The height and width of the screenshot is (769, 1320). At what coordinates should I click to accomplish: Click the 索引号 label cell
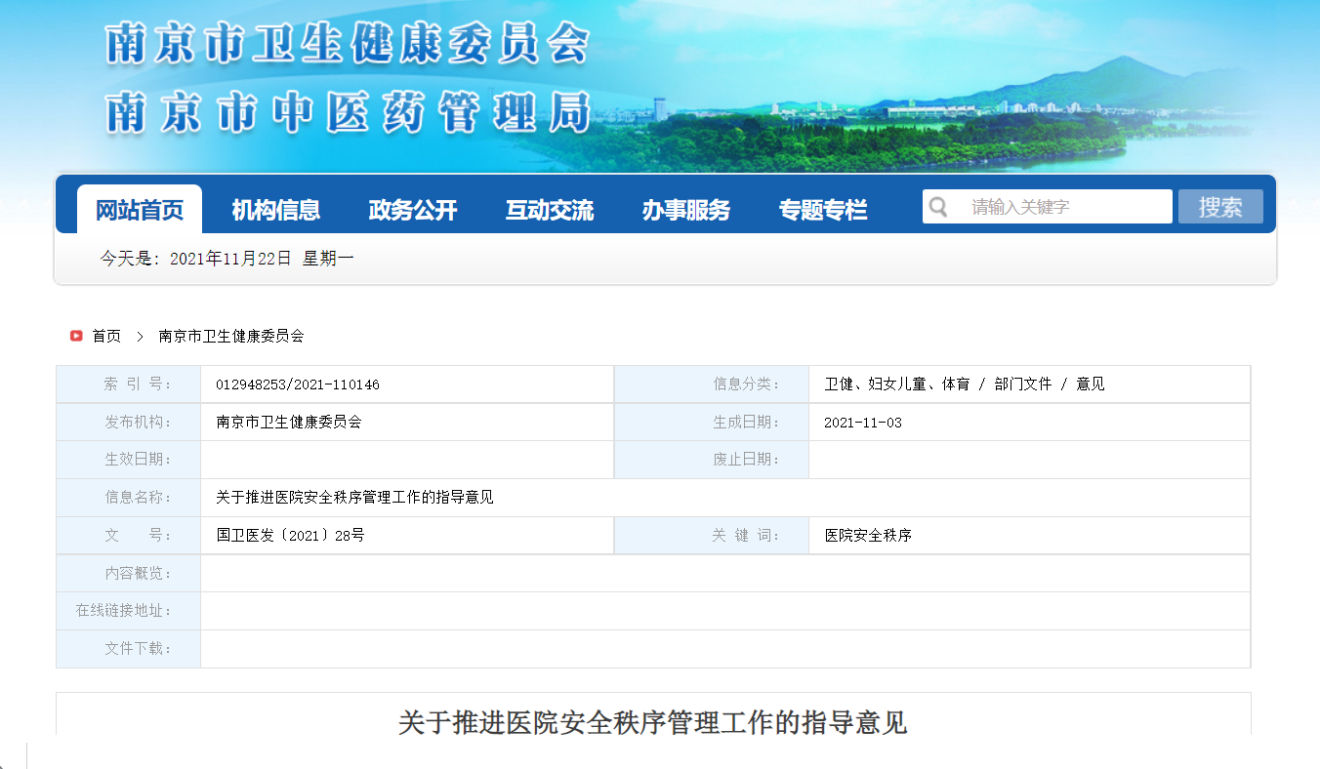pyautogui.click(x=129, y=384)
